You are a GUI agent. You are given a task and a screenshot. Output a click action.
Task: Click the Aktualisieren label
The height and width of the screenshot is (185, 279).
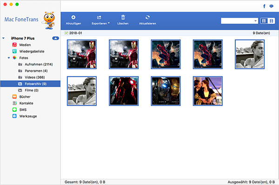tap(147, 23)
